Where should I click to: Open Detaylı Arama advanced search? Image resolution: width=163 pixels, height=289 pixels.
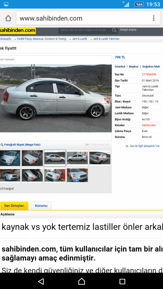[x=128, y=30]
